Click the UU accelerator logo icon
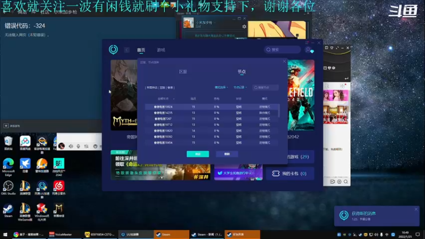 click(x=113, y=49)
